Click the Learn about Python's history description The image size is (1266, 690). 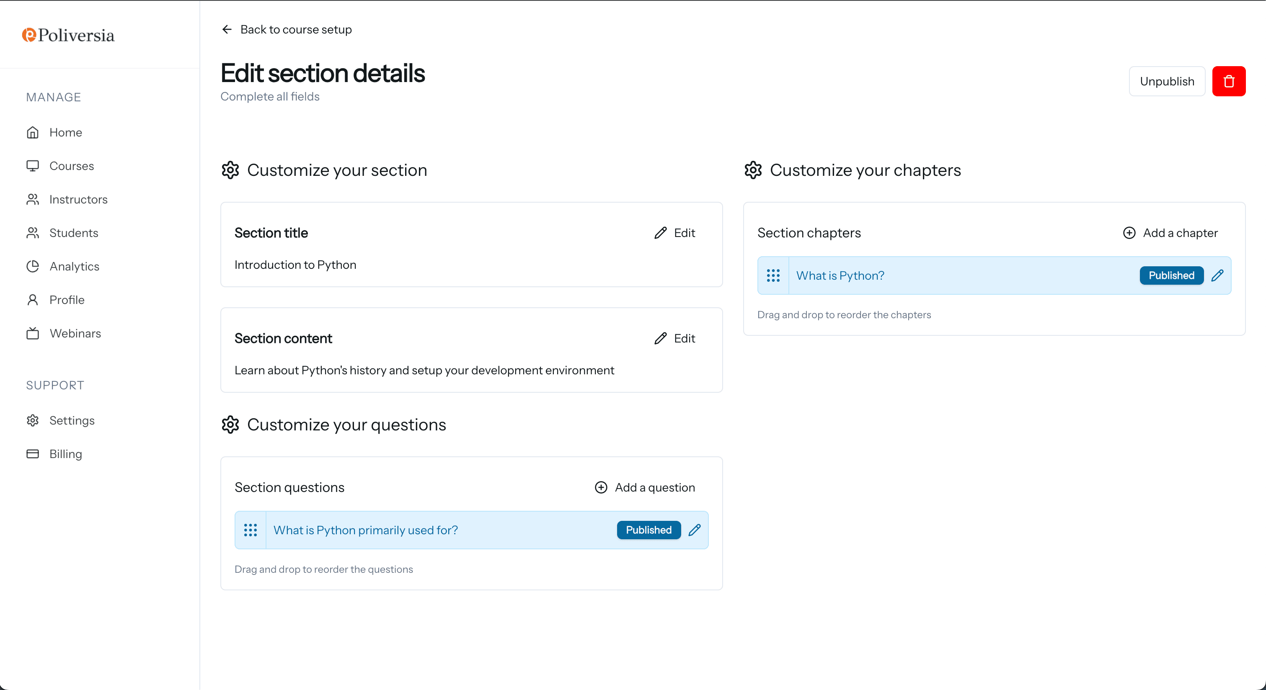point(424,370)
